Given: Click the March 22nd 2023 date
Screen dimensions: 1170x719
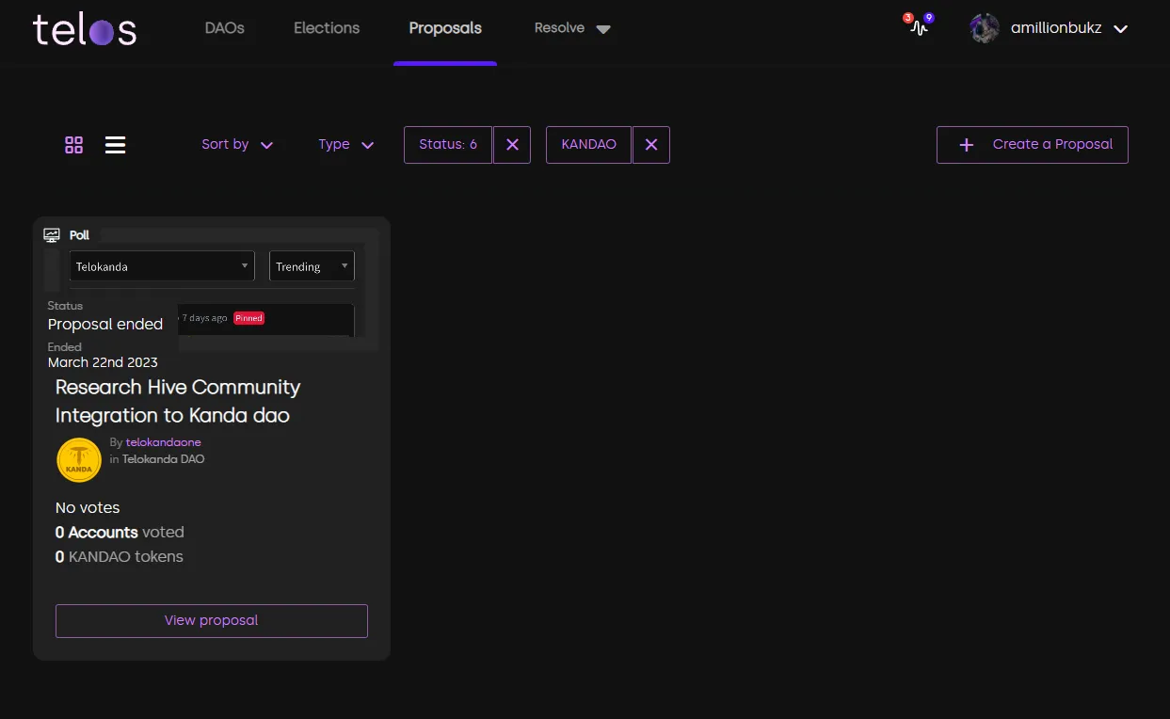Looking at the screenshot, I should 103,362.
